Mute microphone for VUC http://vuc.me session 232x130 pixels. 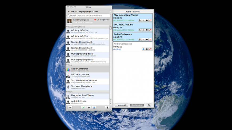[140, 30]
